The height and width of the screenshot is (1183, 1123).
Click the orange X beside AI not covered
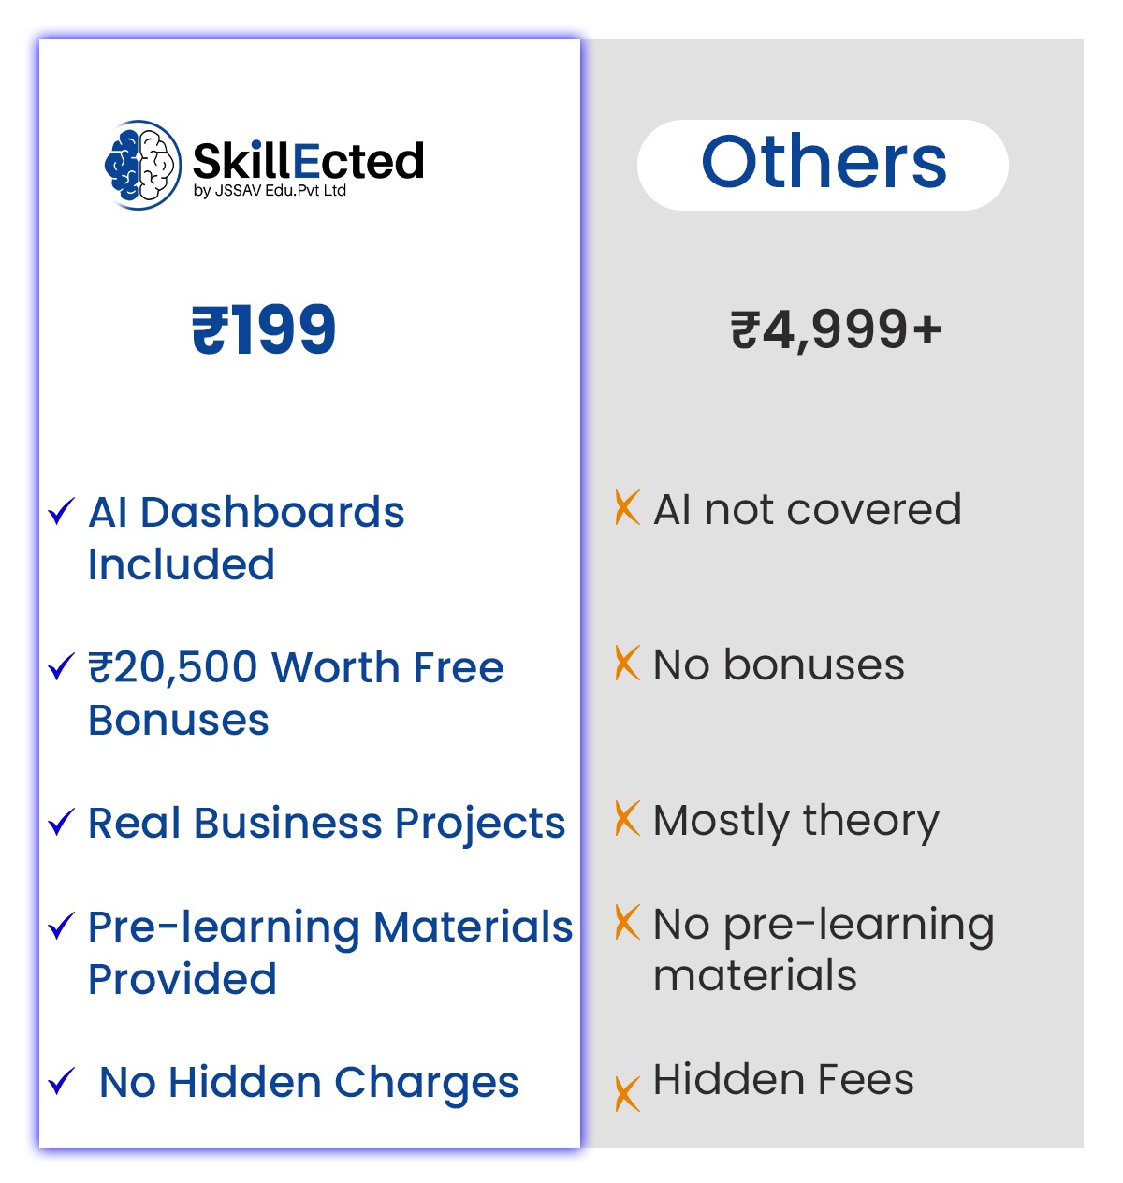627,508
